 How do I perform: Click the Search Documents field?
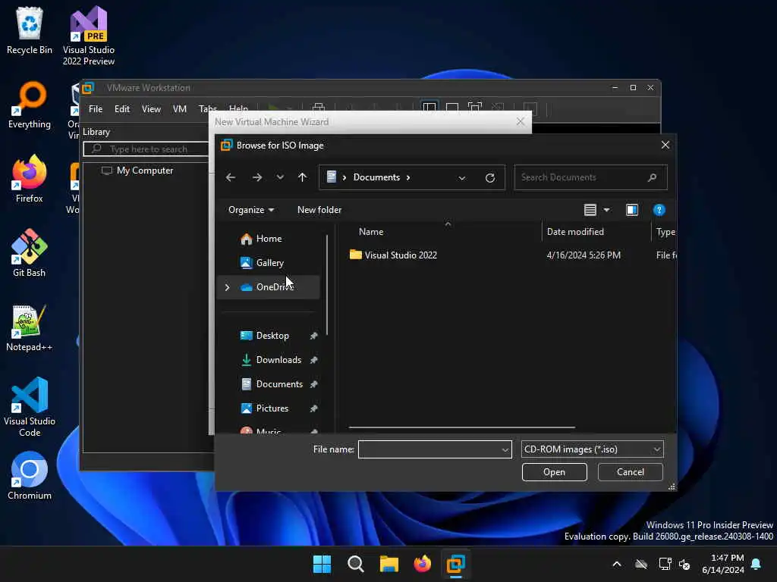590,177
